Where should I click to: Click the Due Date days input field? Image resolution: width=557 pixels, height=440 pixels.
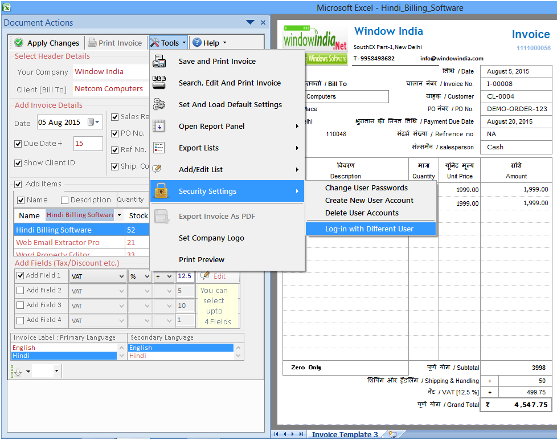88,144
